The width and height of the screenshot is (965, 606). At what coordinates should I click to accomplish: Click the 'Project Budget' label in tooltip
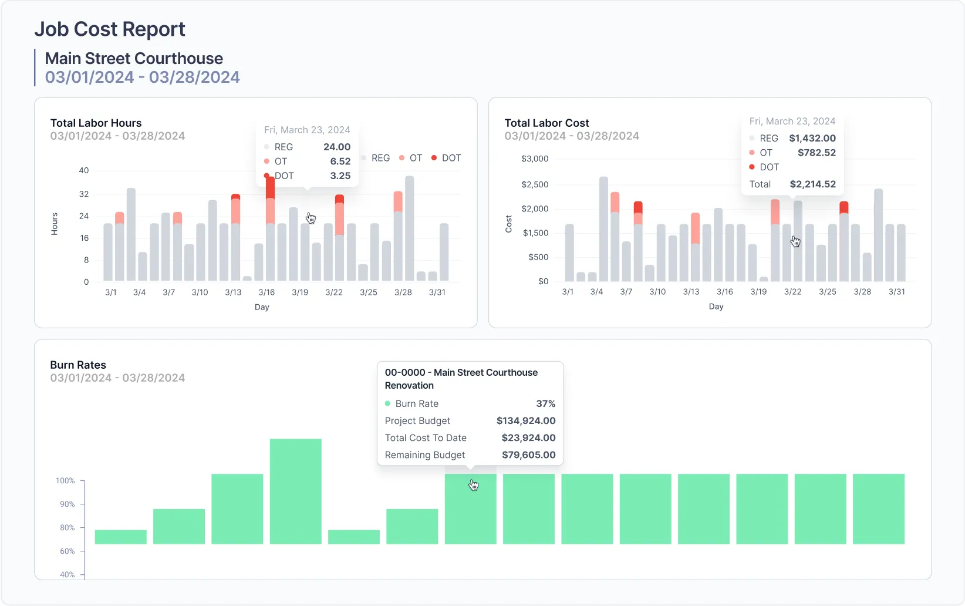(x=417, y=420)
